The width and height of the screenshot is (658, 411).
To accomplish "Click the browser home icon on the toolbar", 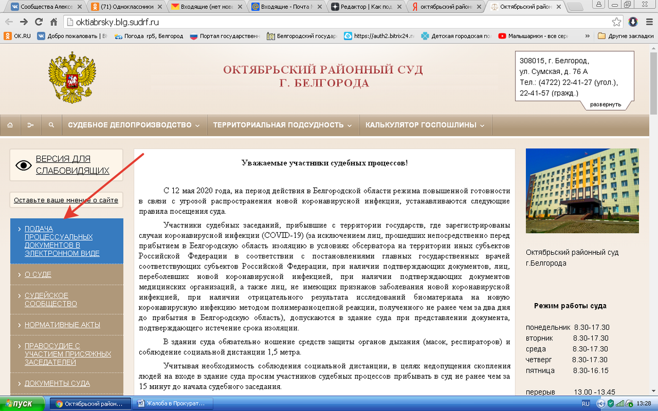I will point(53,22).
